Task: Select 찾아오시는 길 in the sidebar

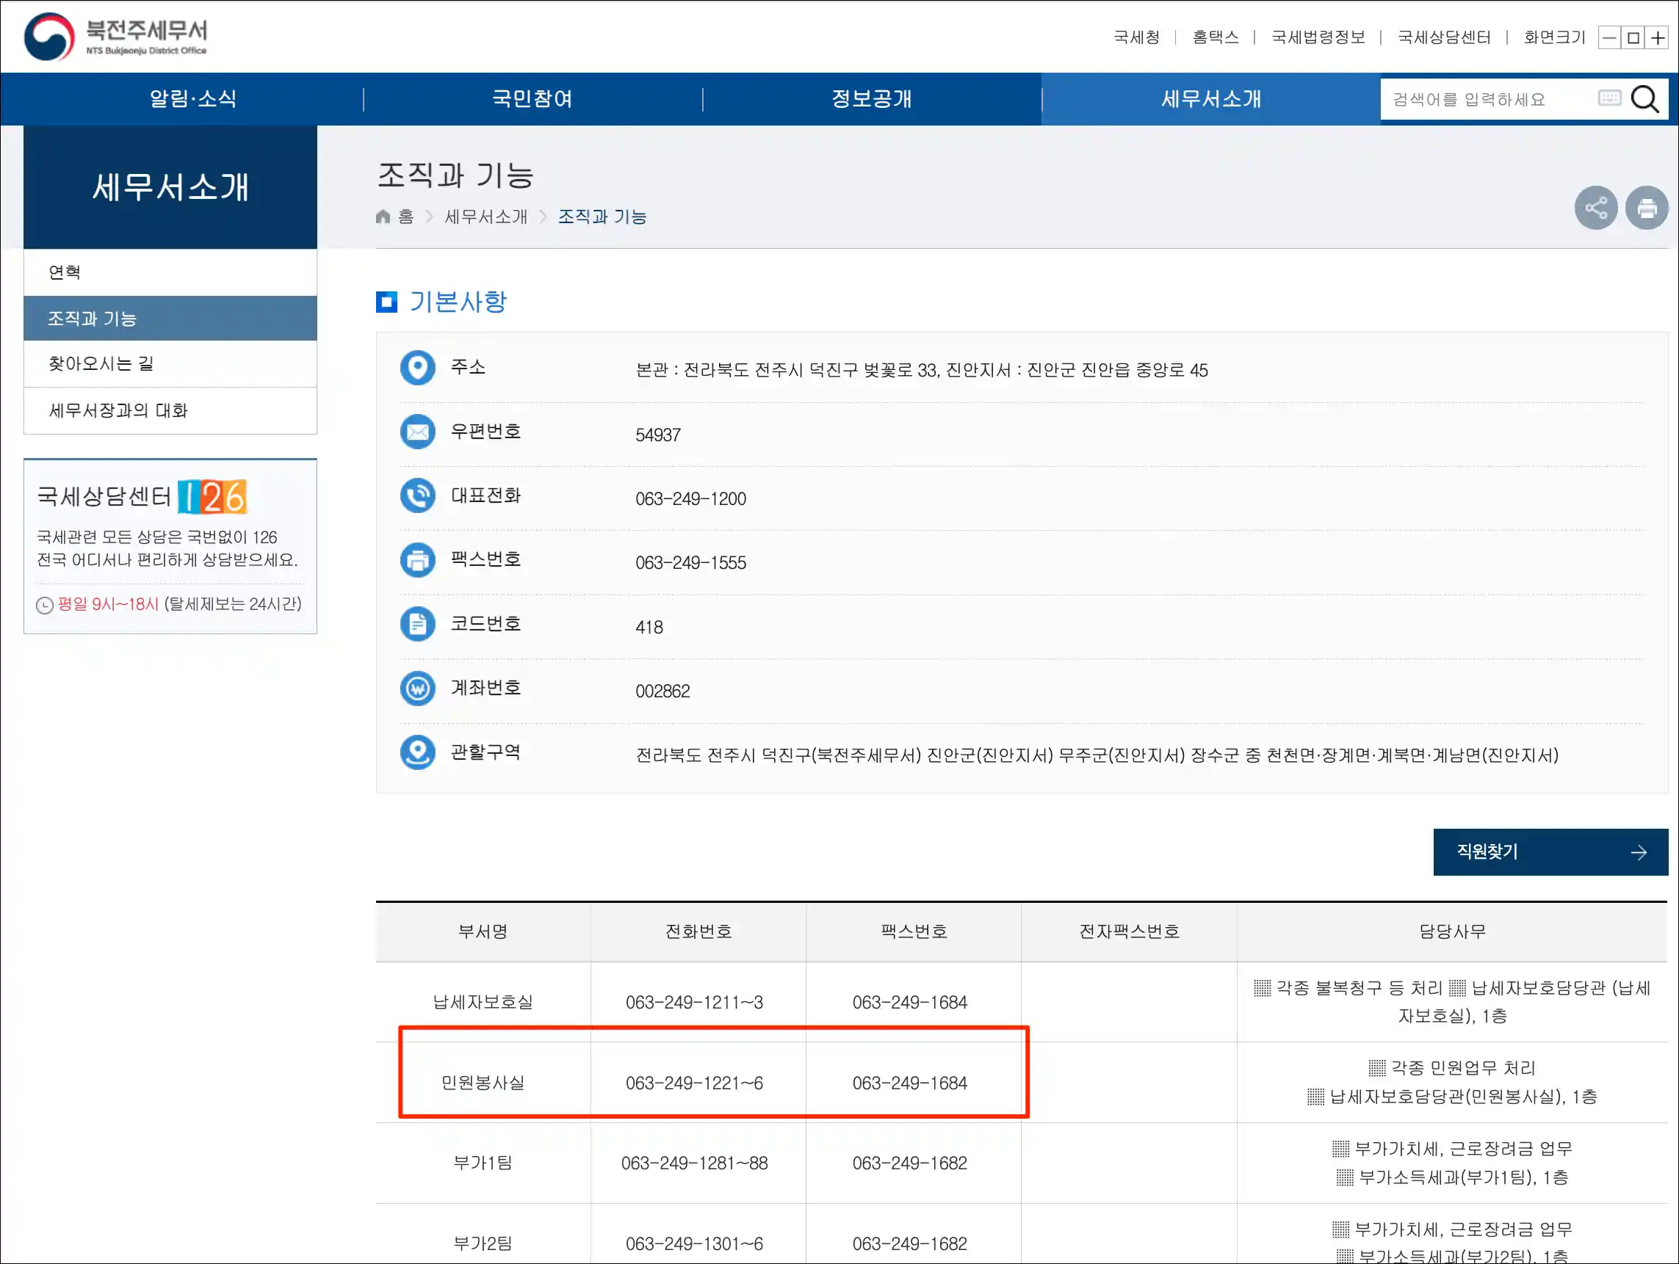Action: pos(170,364)
